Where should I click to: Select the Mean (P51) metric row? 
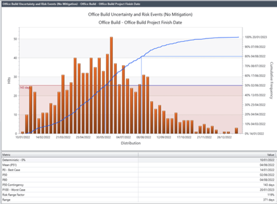coord(138,165)
